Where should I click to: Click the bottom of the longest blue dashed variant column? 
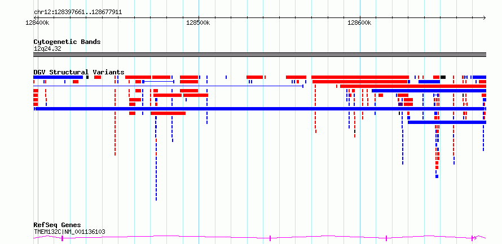pos(156,199)
